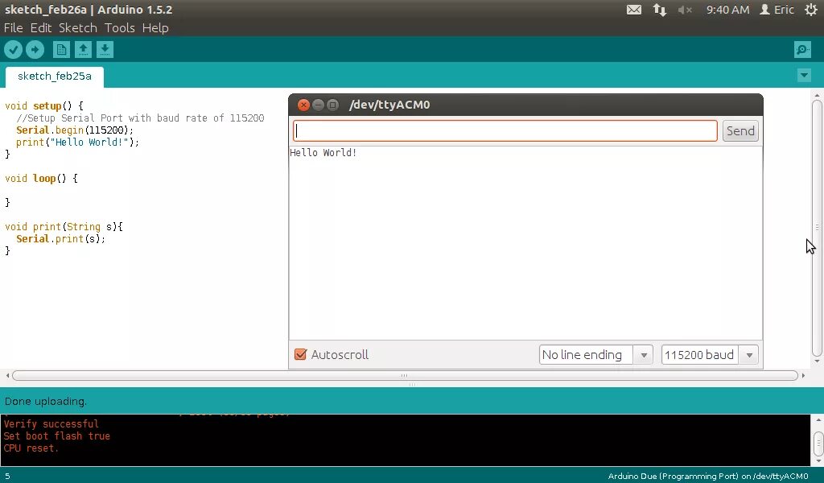Image resolution: width=824 pixels, height=483 pixels.
Task: Open the 115200 baud dropdown
Action: pos(710,355)
